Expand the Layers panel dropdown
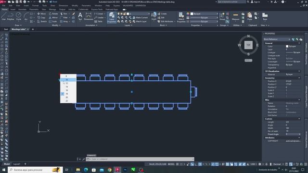The height and width of the screenshot is (173, 308). pyautogui.click(x=128, y=25)
